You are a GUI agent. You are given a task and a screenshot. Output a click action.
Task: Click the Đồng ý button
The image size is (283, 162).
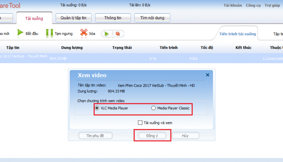(152, 136)
